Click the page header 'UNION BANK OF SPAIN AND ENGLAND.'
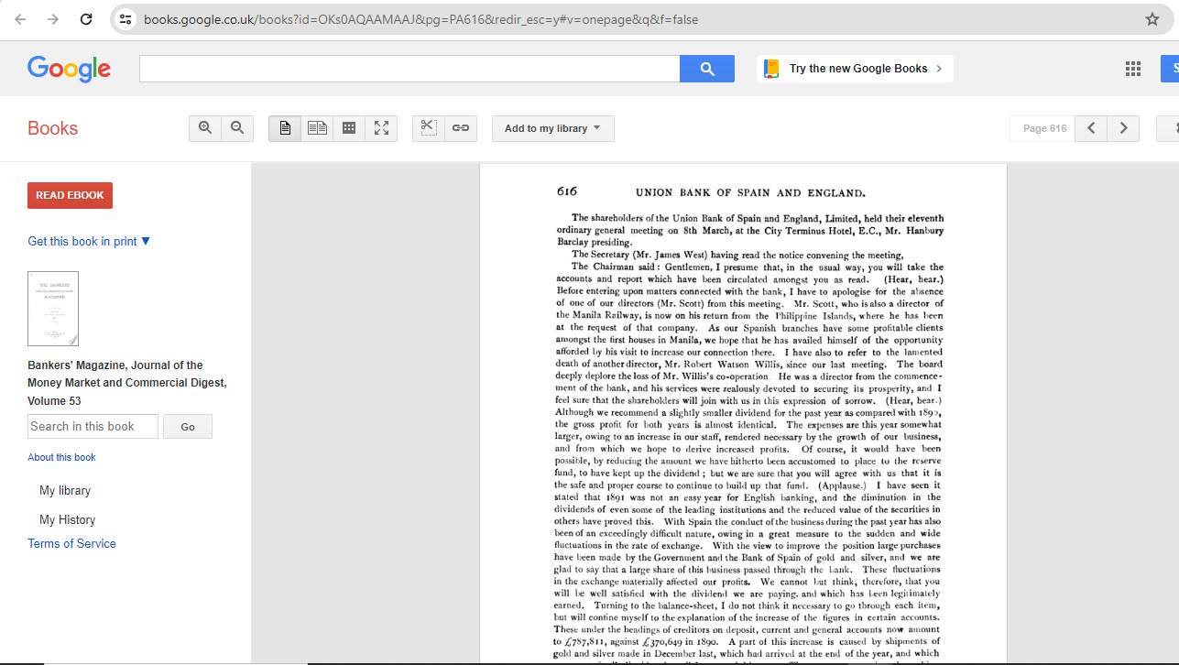The image size is (1179, 665). click(750, 193)
